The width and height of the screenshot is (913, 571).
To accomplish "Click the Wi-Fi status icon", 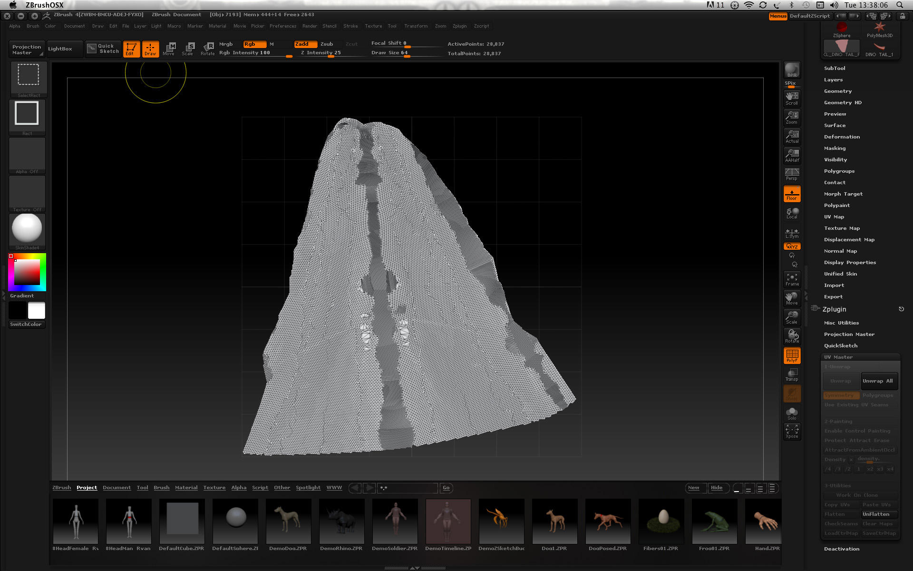I will [749, 5].
